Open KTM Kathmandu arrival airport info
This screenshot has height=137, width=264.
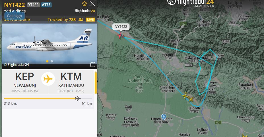71,82
